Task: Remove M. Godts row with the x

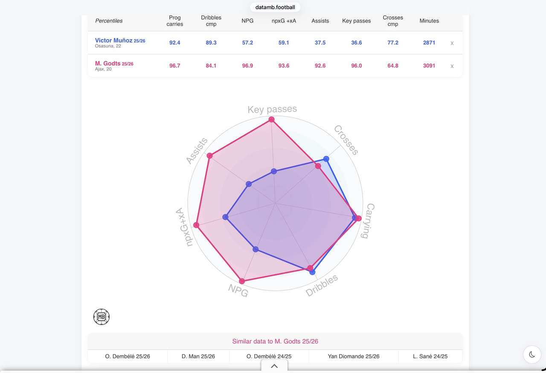Action: [452, 66]
